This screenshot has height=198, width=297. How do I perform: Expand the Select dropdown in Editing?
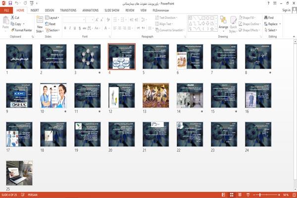tap(271, 30)
